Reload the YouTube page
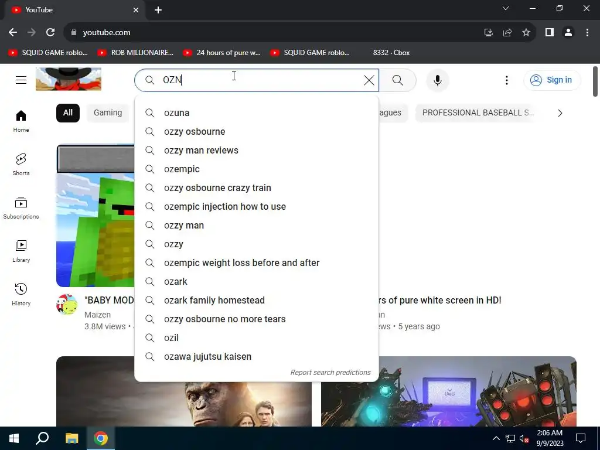The height and width of the screenshot is (450, 600). 50,33
